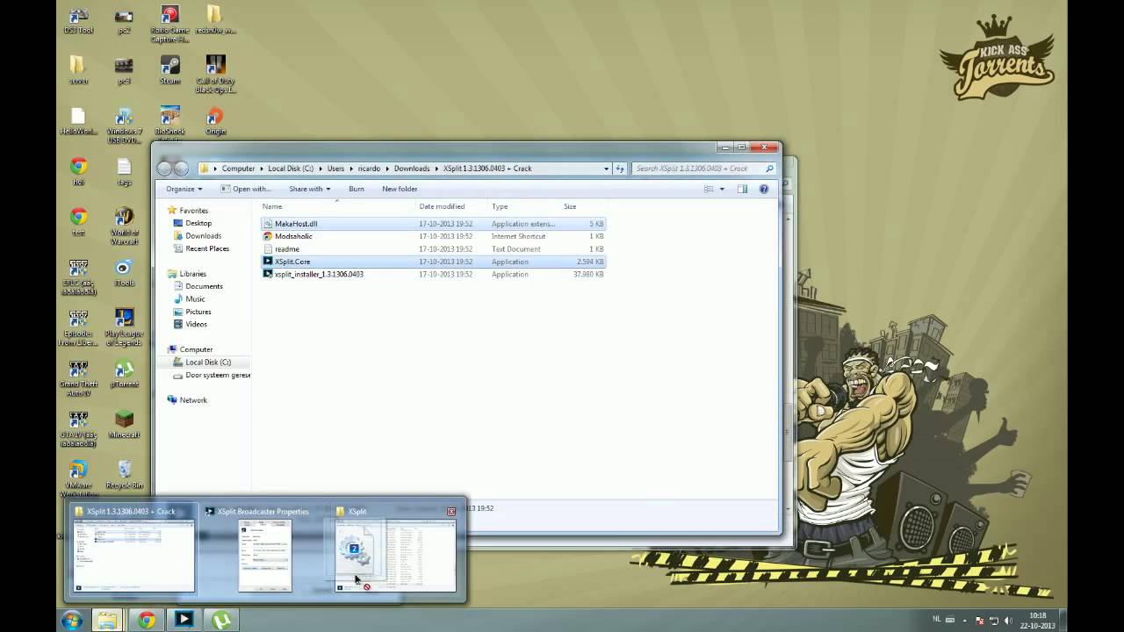The width and height of the screenshot is (1124, 632).
Task: Open Documents library in navigation pane
Action: tap(204, 286)
